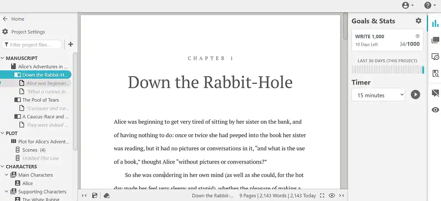Click the Down the Rabbit-Hole chapter heading

[x=210, y=82]
